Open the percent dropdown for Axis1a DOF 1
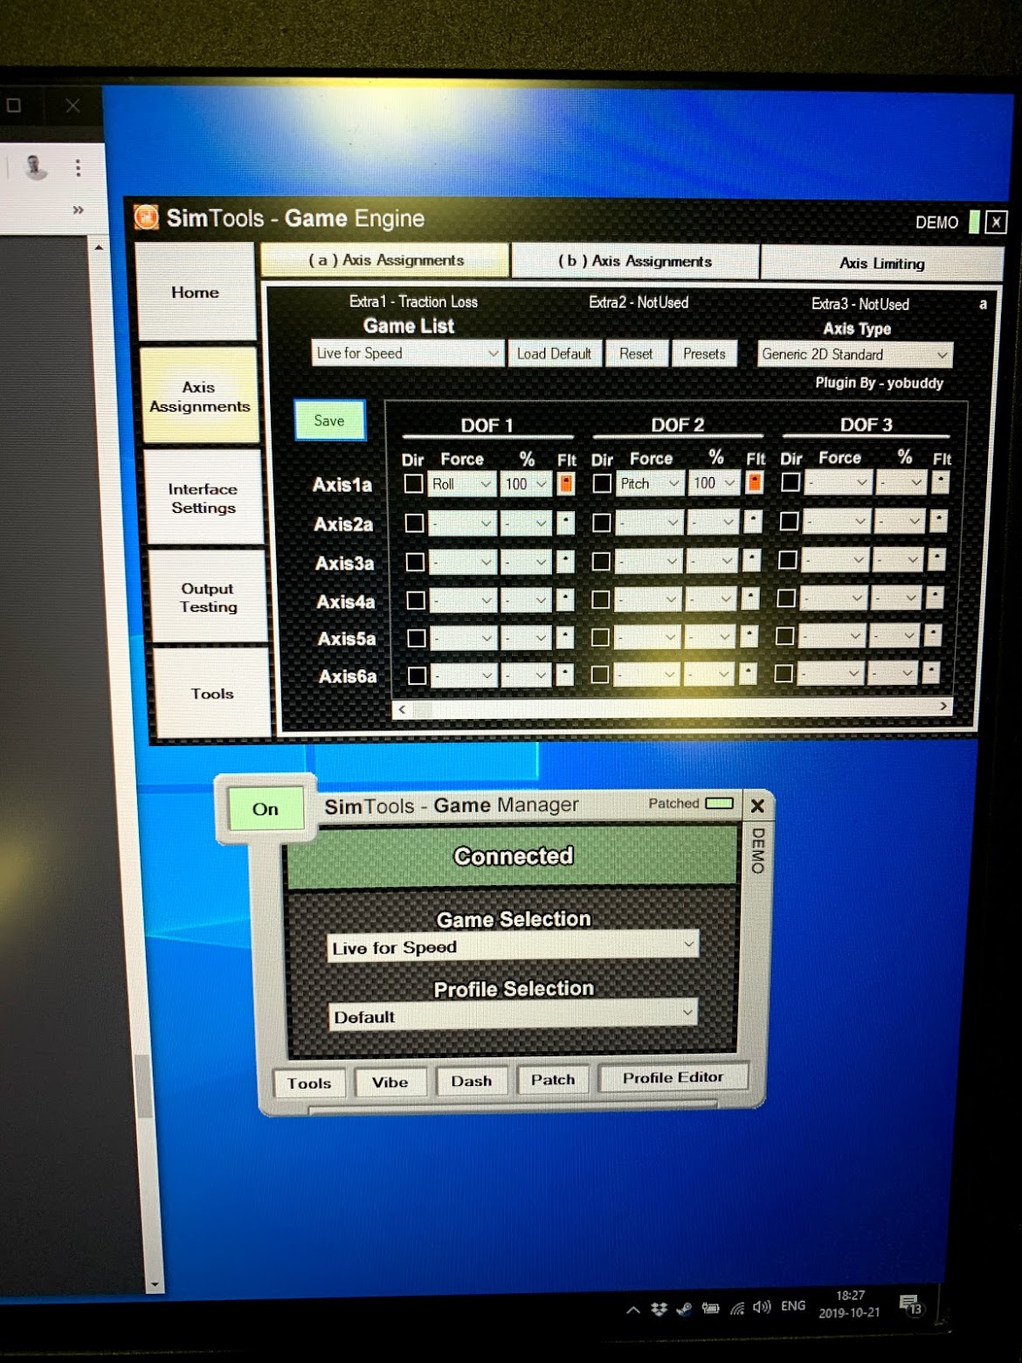 pos(526,483)
